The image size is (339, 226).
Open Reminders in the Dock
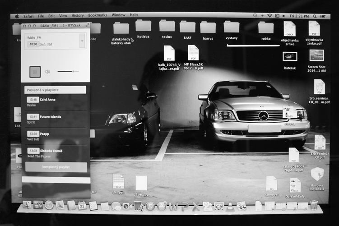[93, 206]
